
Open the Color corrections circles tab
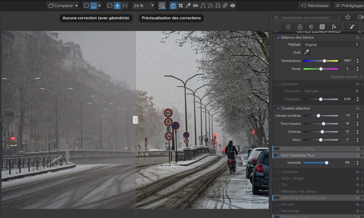coord(300,27)
